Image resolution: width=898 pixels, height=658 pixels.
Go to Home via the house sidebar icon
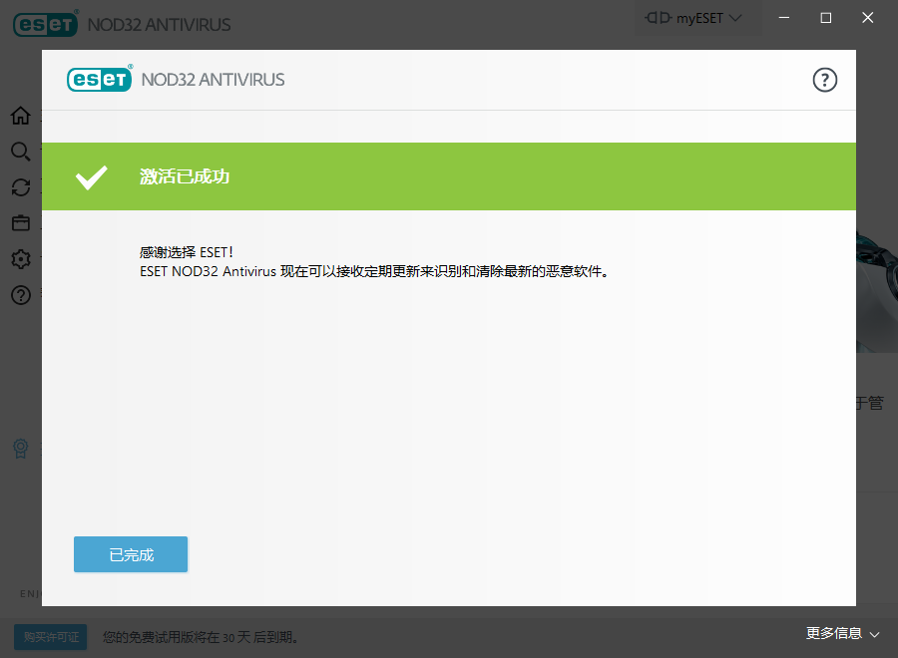(21, 116)
